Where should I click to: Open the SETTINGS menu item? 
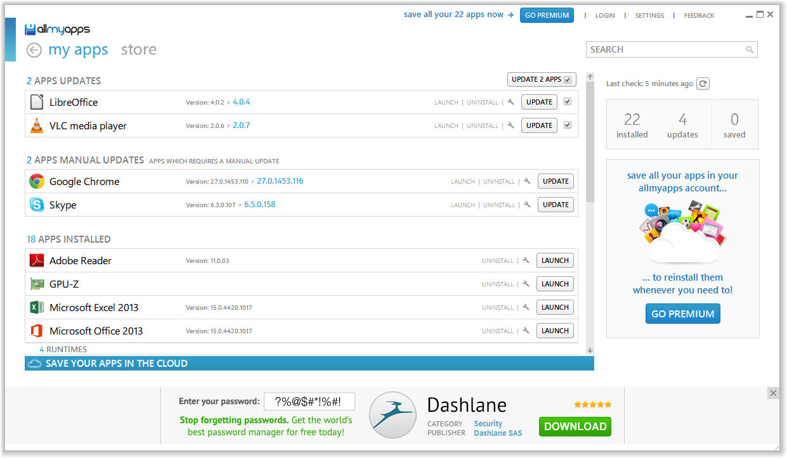(649, 15)
